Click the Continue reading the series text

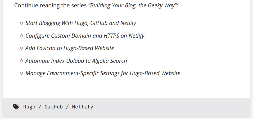(51, 6)
